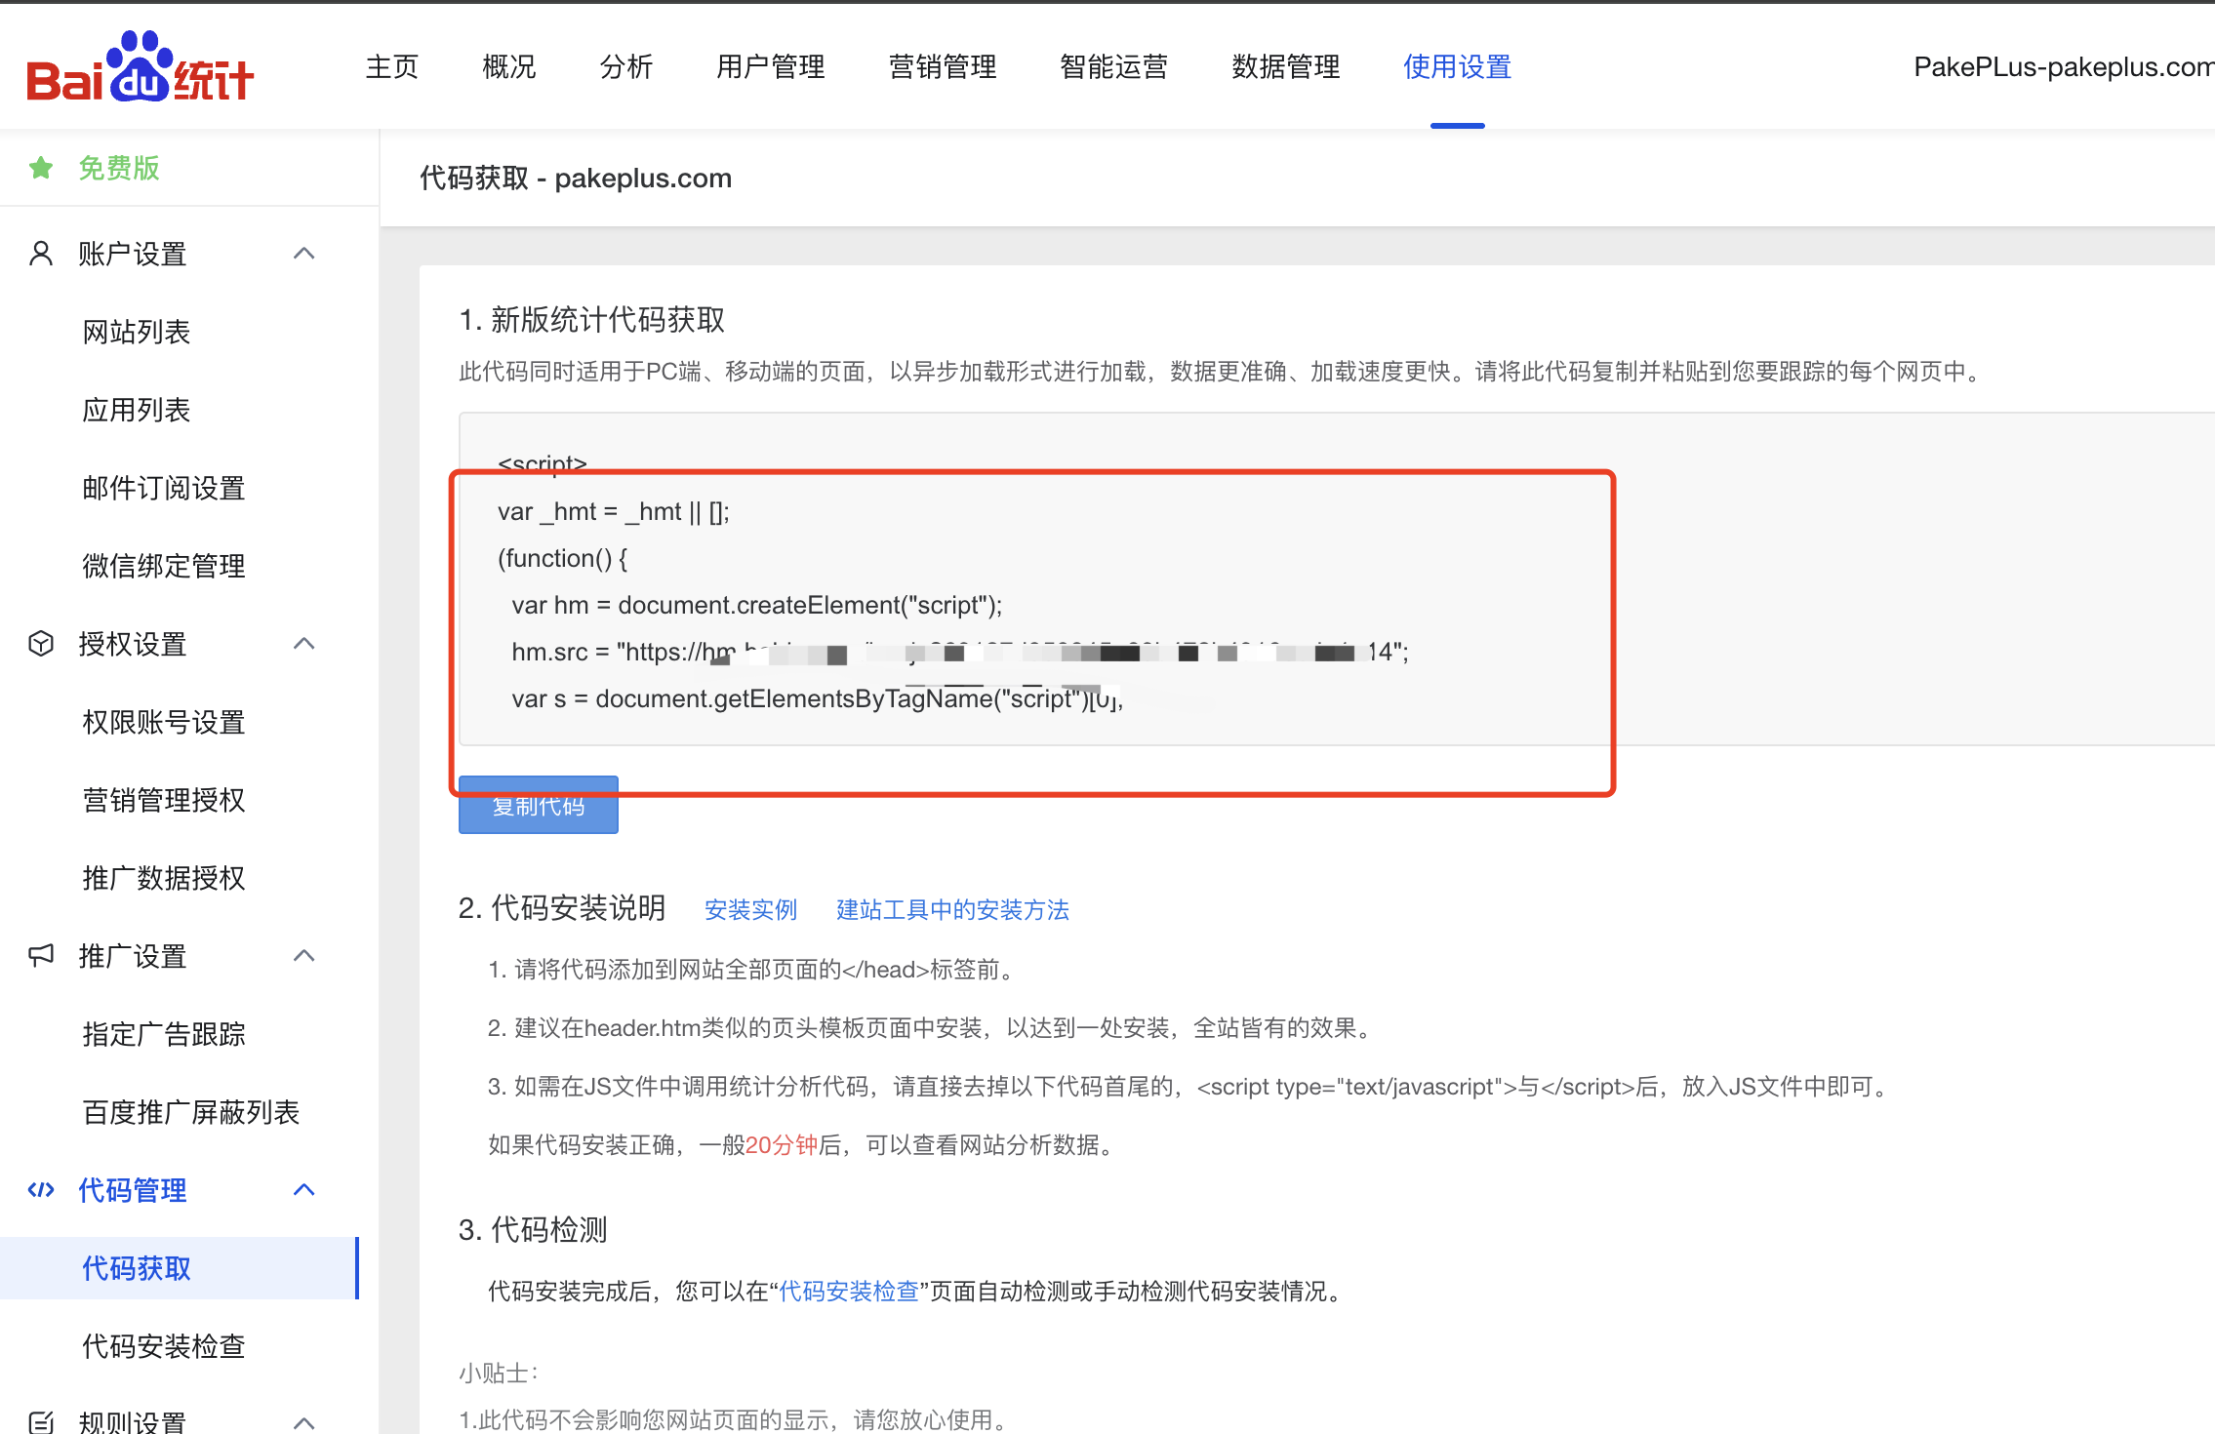Collapse the 账户设置 section chevron

coord(304,254)
